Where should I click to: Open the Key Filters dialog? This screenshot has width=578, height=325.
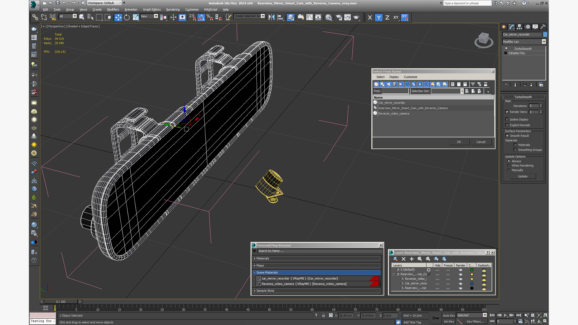click(475, 321)
